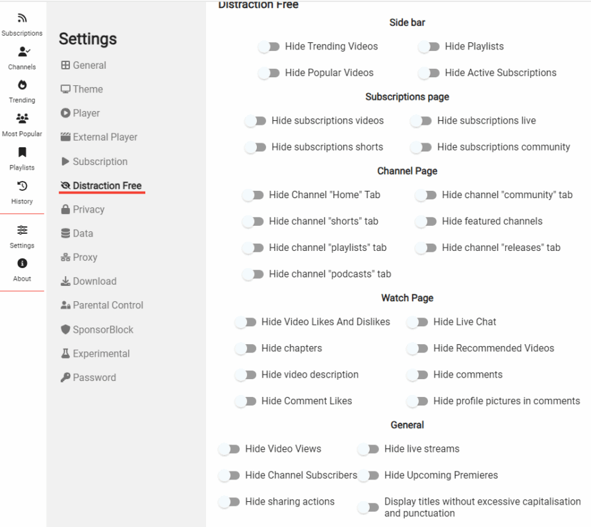This screenshot has height=527, width=591.
Task: Toggle Hide Recommended Videos switch
Action: click(x=417, y=349)
